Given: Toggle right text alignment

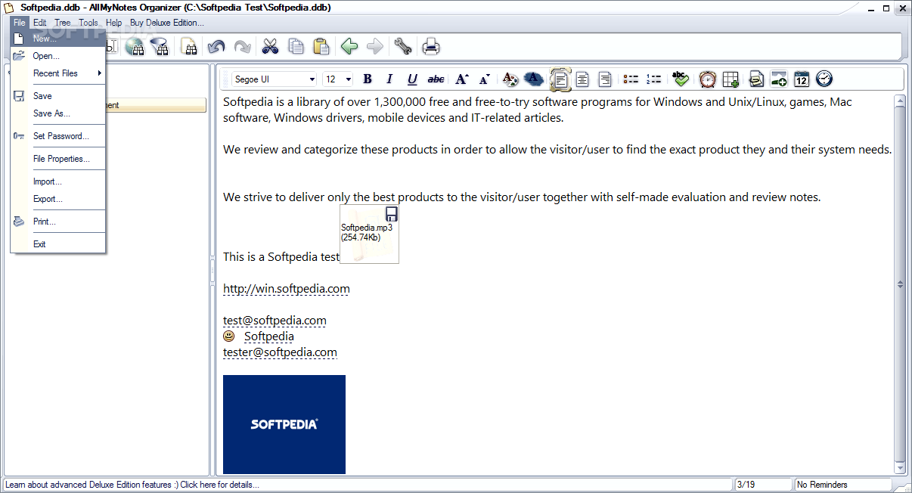Looking at the screenshot, I should tap(605, 79).
